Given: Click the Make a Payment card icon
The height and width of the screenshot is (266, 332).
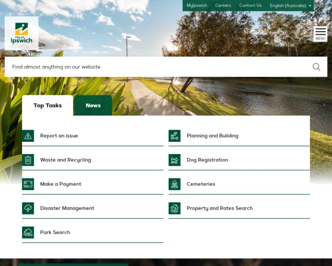Looking at the screenshot, I should pyautogui.click(x=28, y=184).
